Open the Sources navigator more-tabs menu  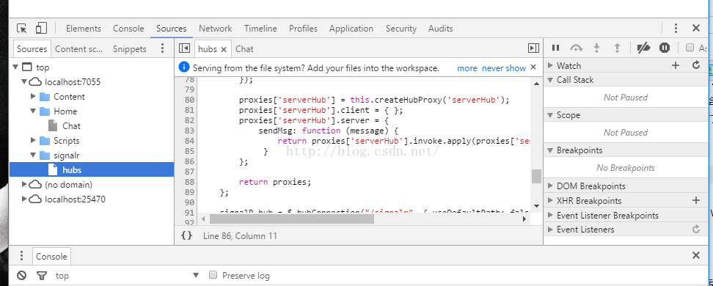162,48
